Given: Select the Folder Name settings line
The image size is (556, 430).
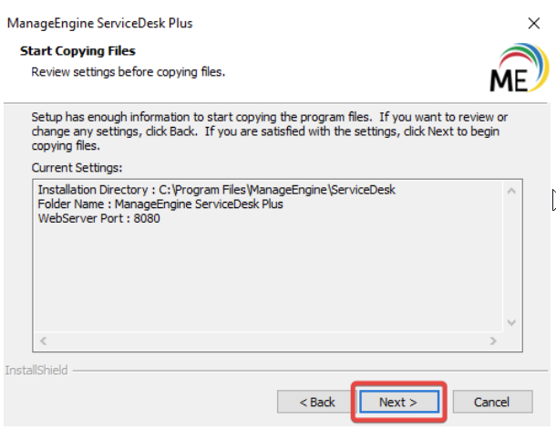Looking at the screenshot, I should click(x=160, y=204).
